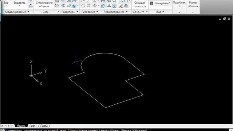Viewport: 233px width, 131px height.
Task: Open the Буфер обмена dropdown
Action: 193,12
